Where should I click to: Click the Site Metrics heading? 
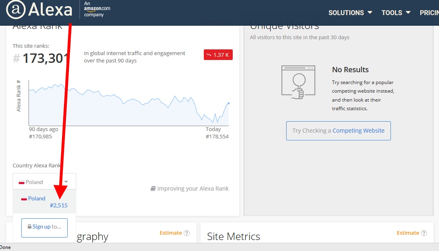(x=234, y=236)
